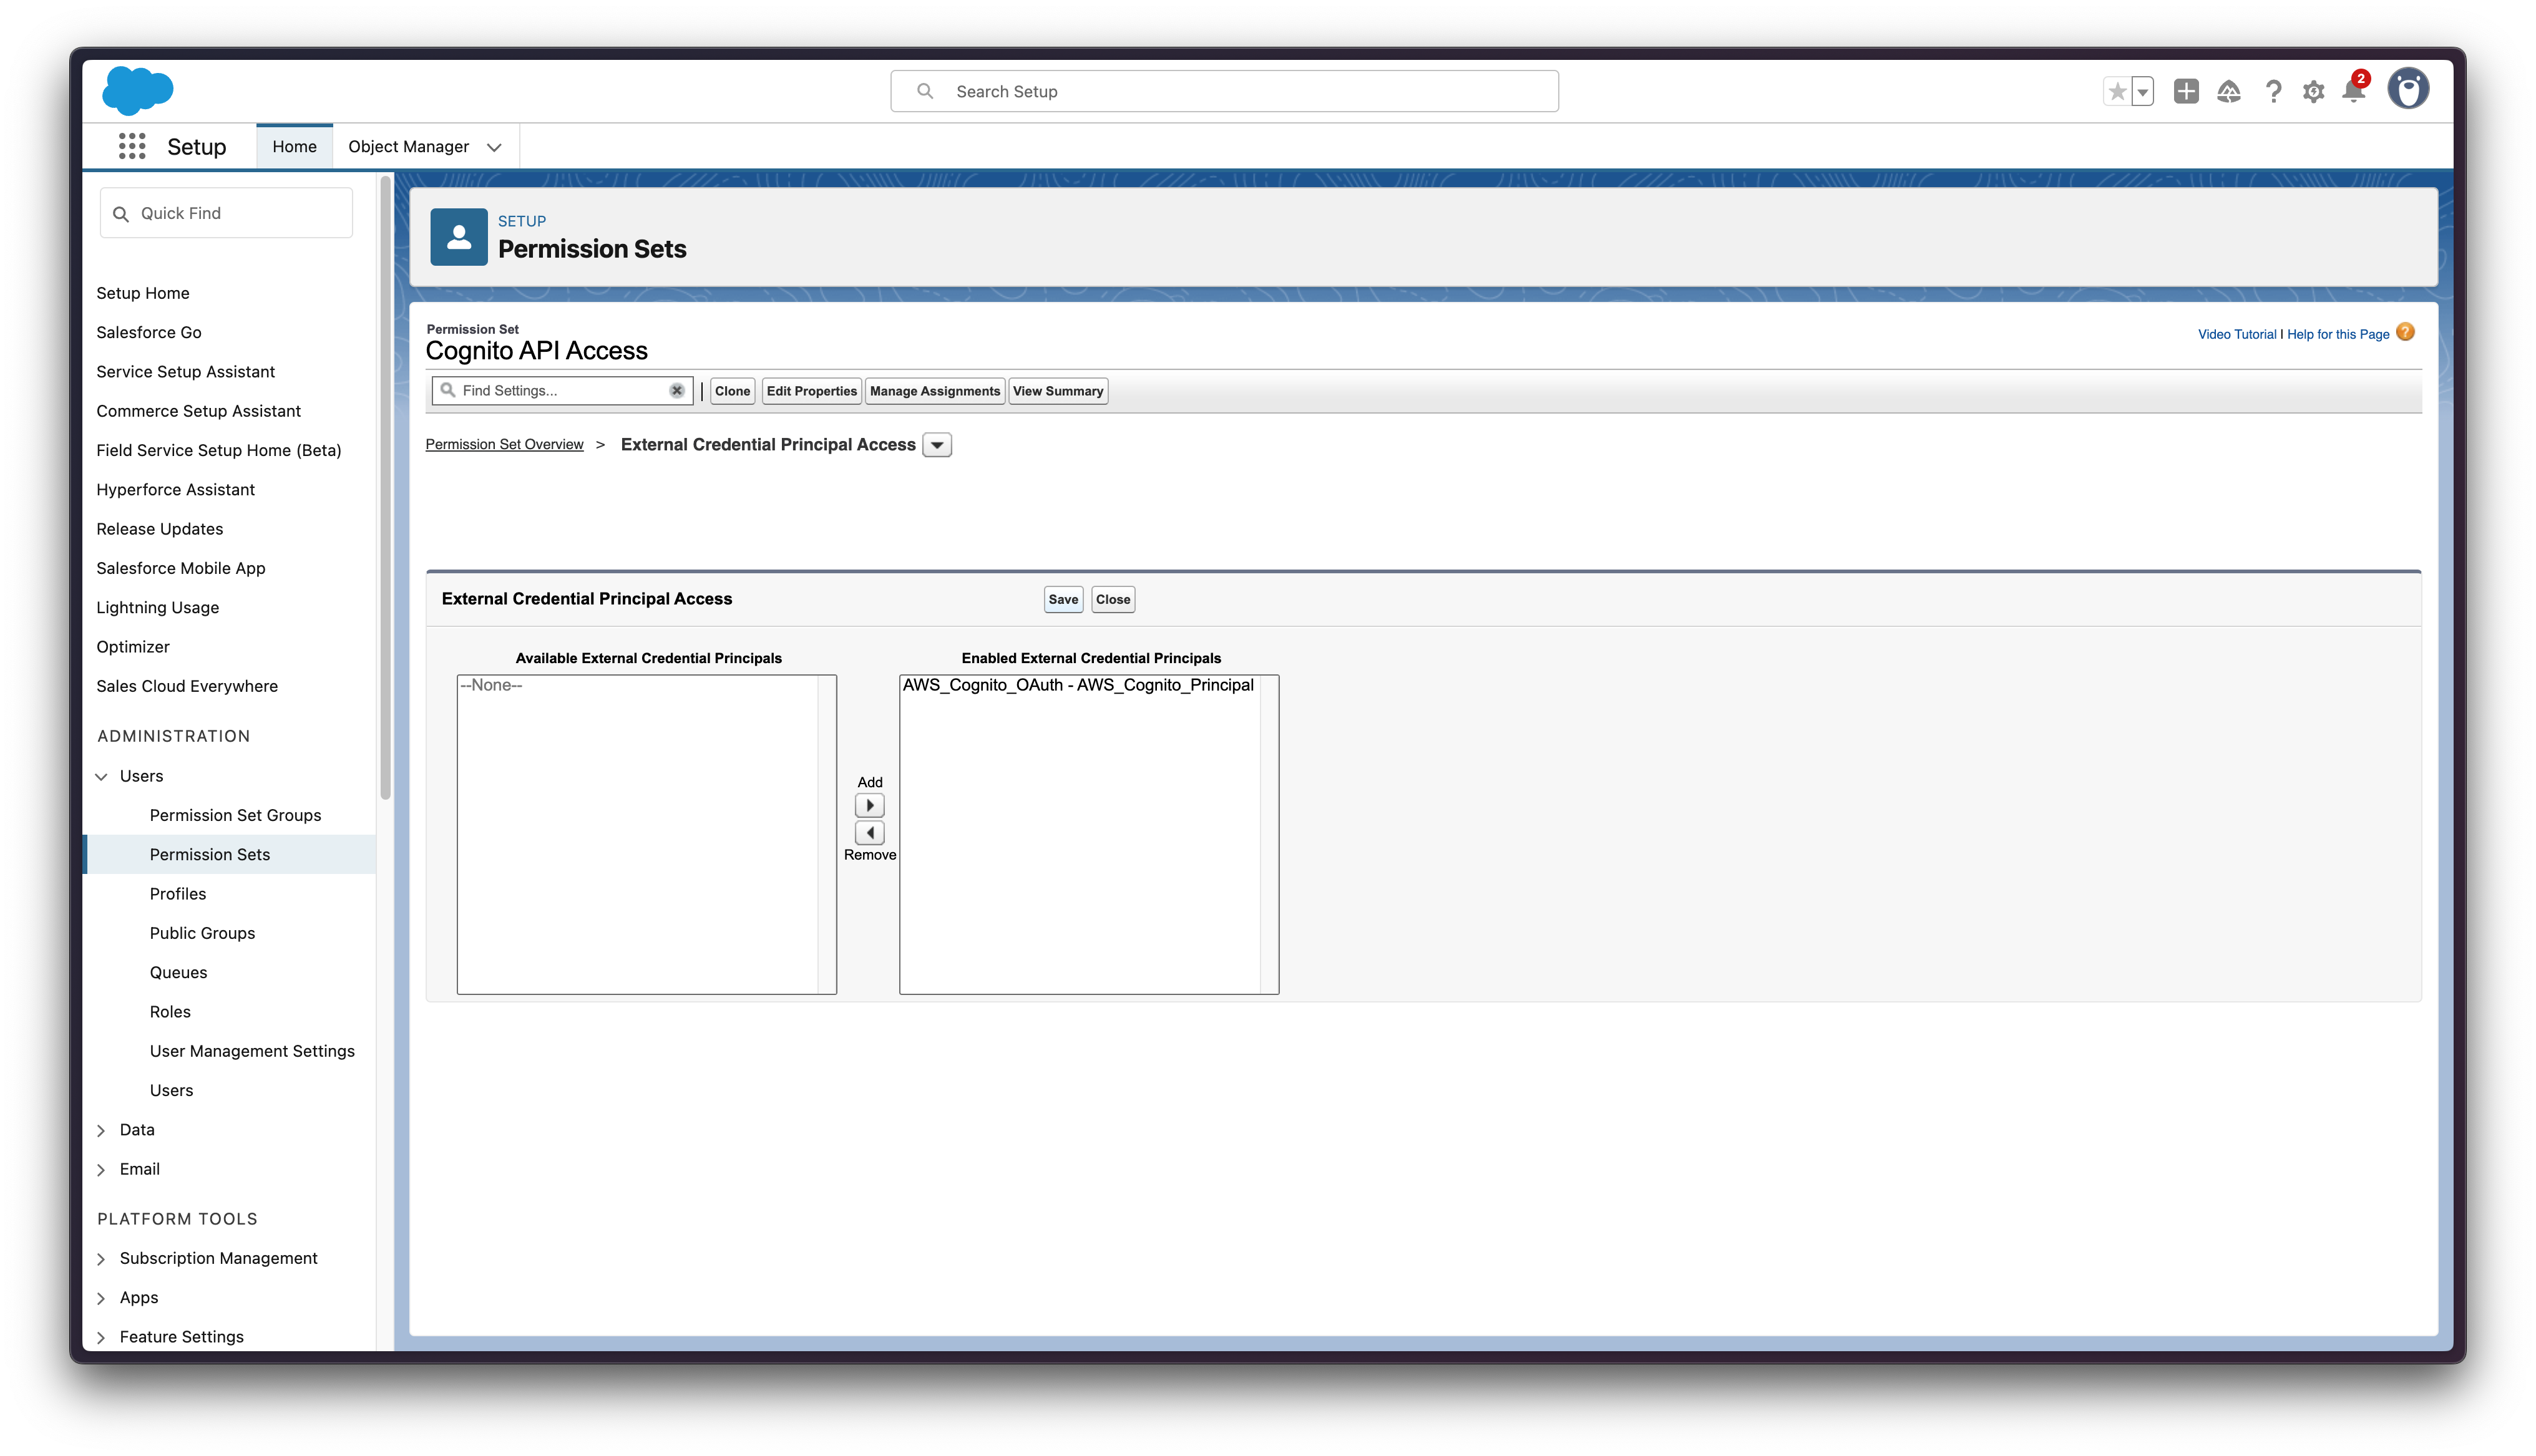Open External Credential Principal Access dropdown
2536x1456 pixels.
coord(937,445)
